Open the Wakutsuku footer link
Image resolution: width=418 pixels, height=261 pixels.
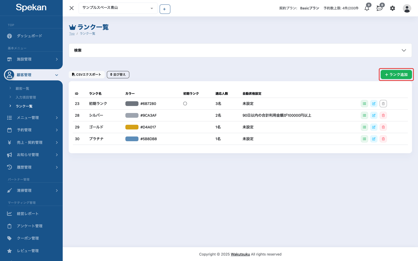[x=240, y=254]
